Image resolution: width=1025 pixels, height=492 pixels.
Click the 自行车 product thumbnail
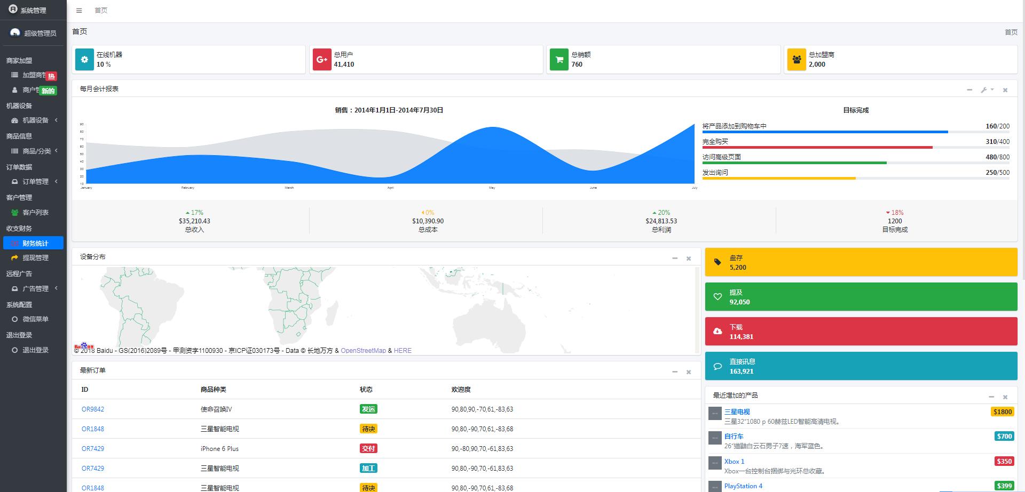tap(715, 438)
